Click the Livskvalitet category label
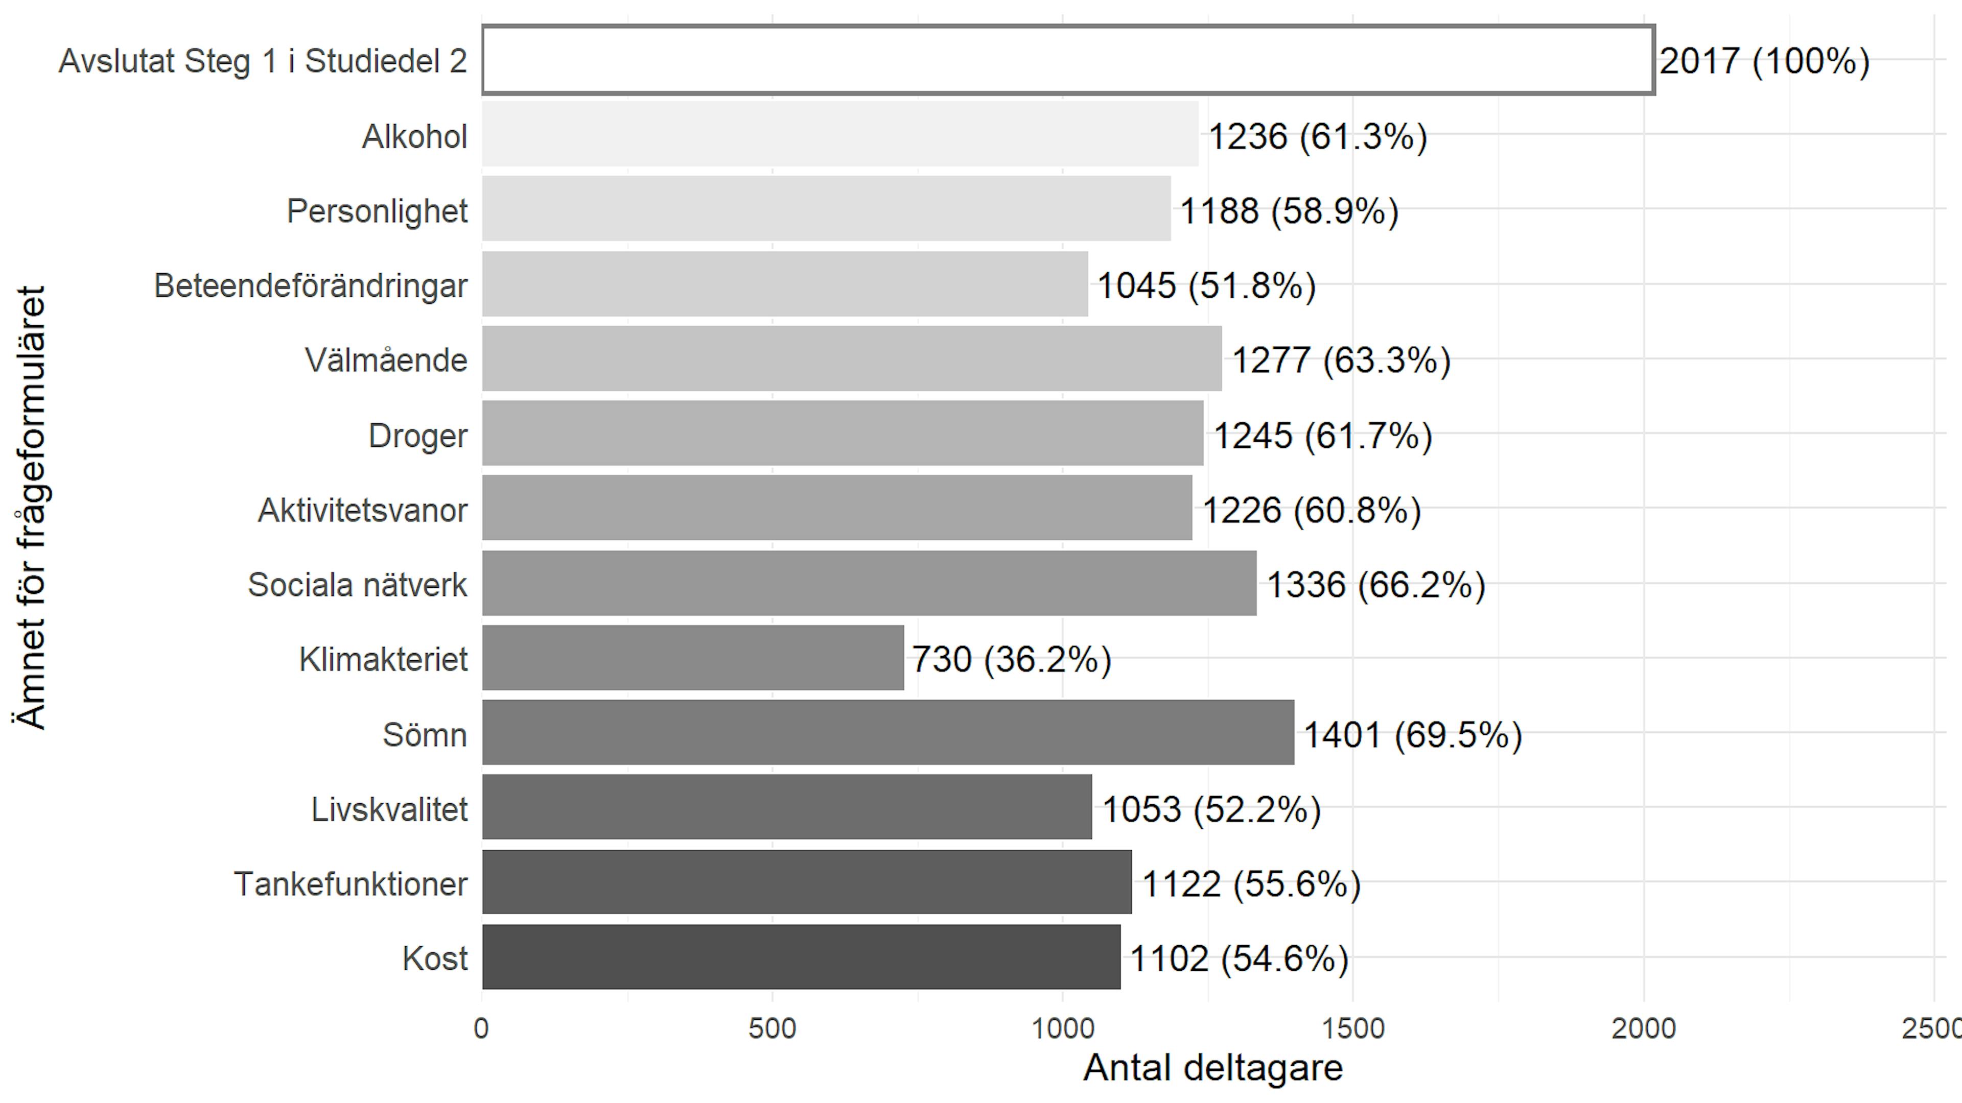 pyautogui.click(x=389, y=808)
